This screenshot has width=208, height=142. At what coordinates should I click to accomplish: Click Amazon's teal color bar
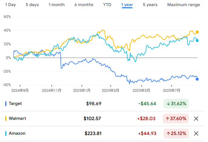point(6,133)
